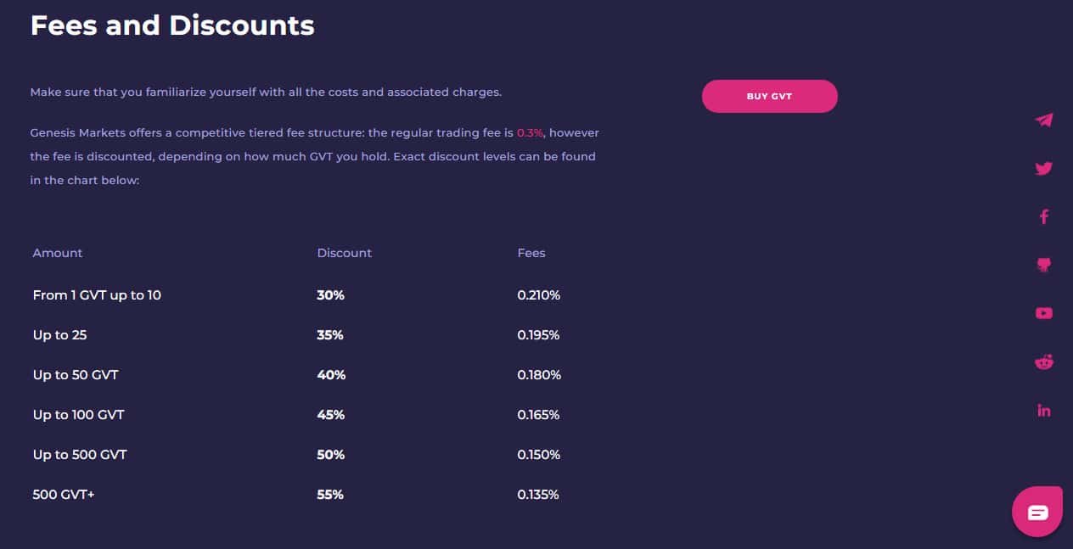Visit the Twitter profile icon
Viewport: 1073px width, 549px height.
1044,168
